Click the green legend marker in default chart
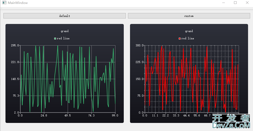Screen dimensions: 253x131 (55, 39)
